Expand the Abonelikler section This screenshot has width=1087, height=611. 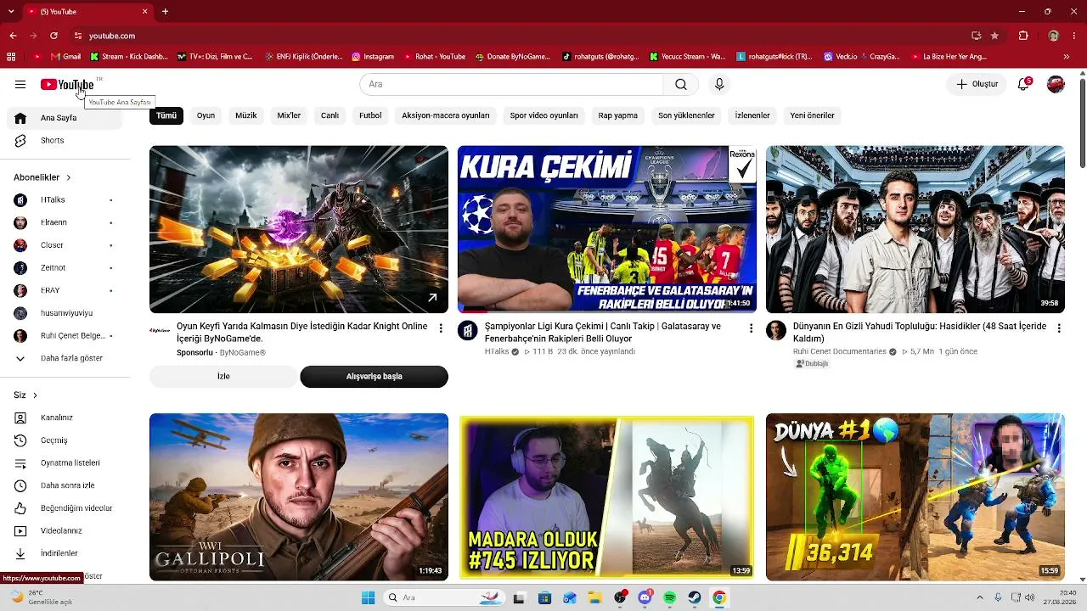[42, 177]
